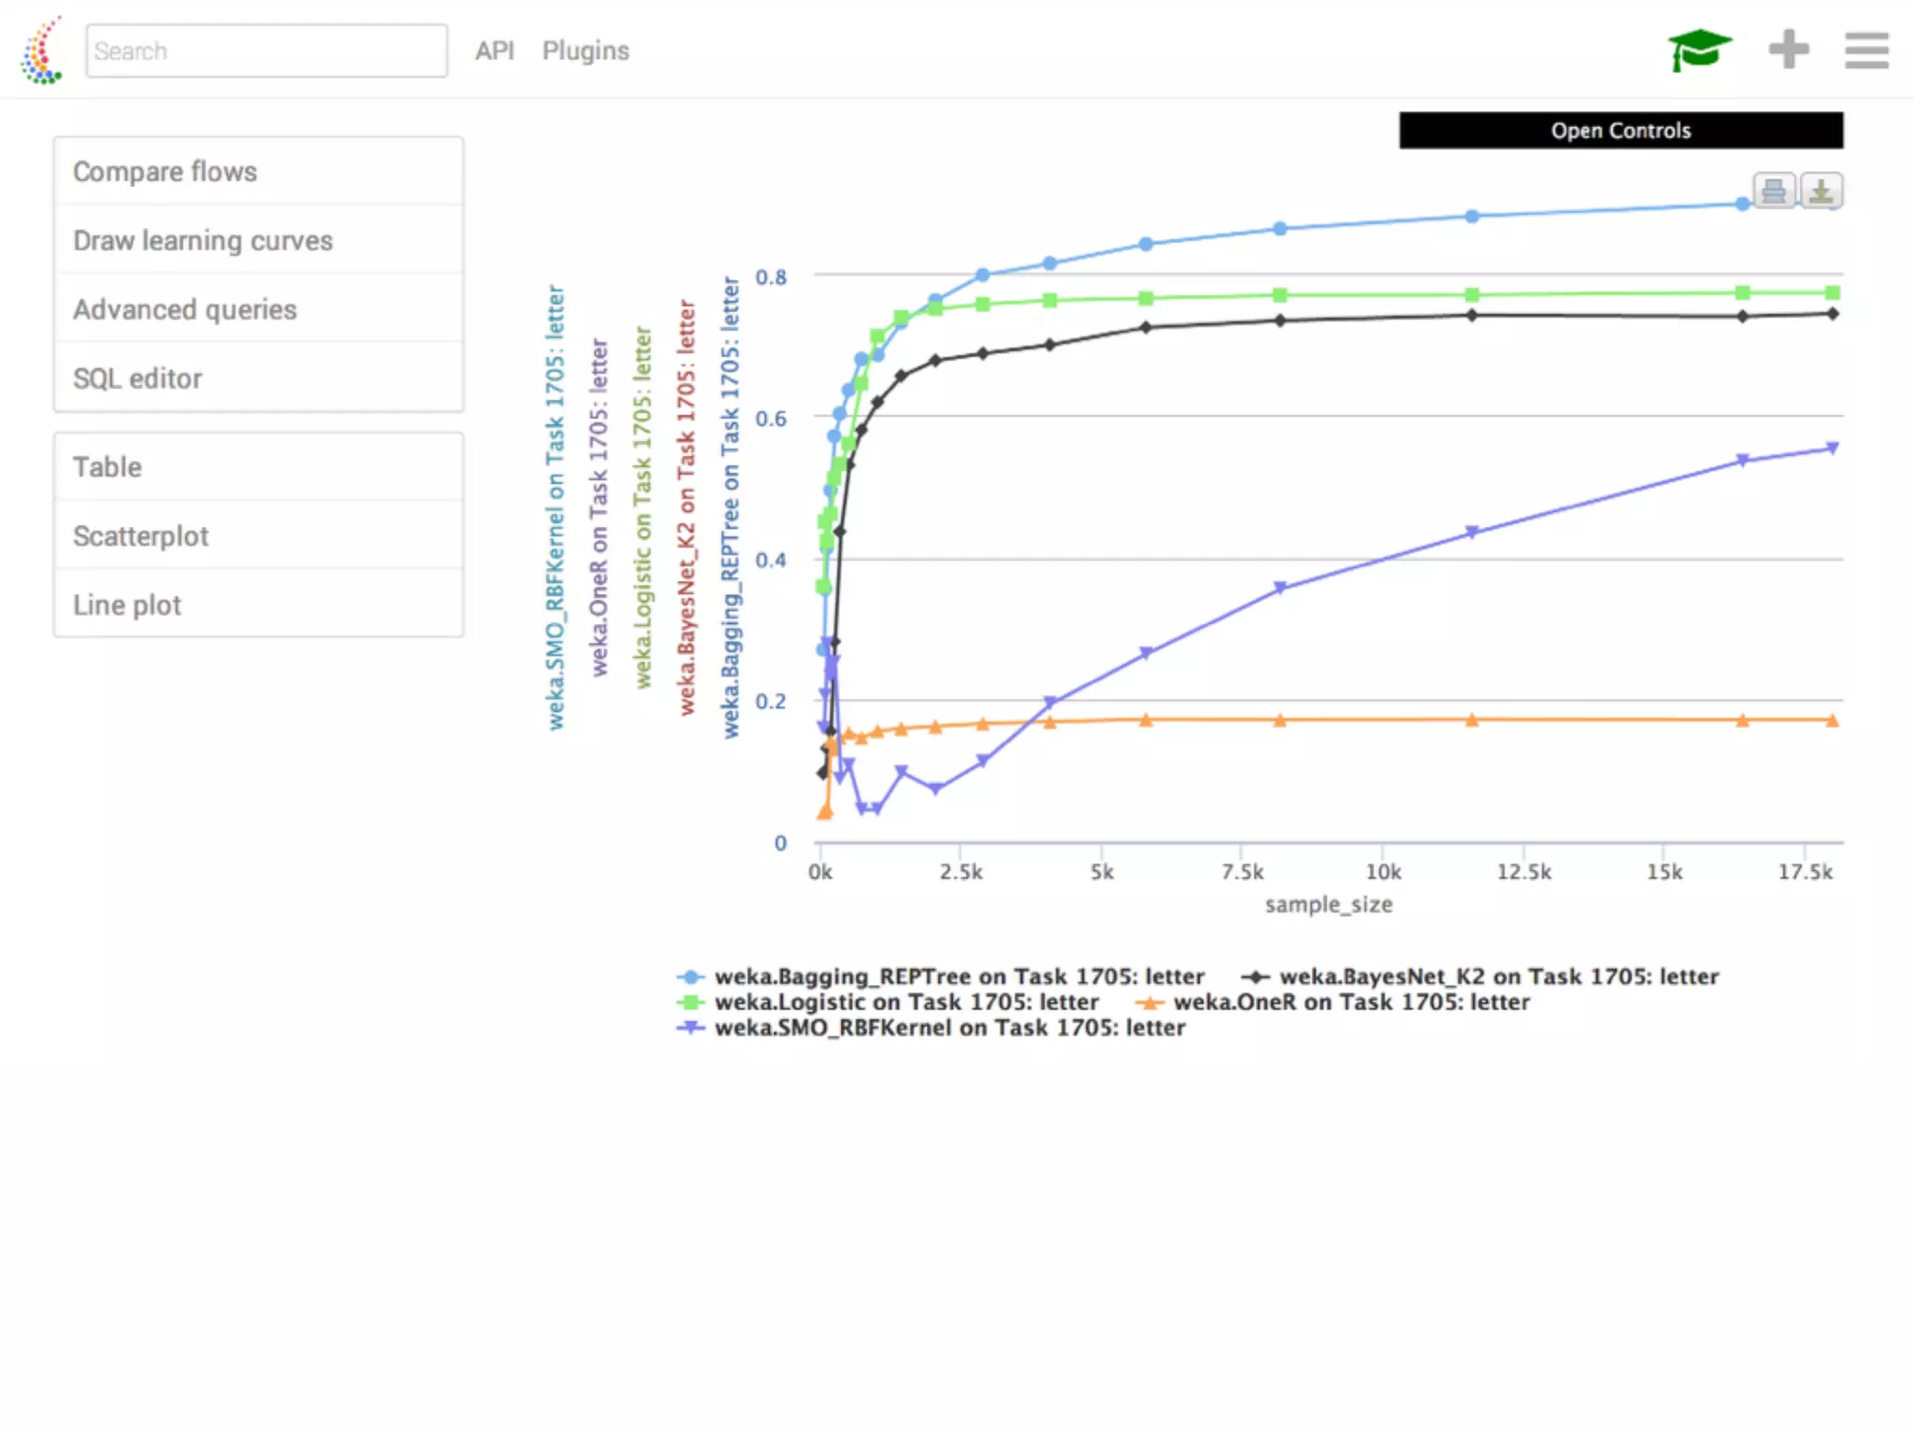This screenshot has height=1435, width=1914.
Task: Click the Search input field
Action: 266,51
